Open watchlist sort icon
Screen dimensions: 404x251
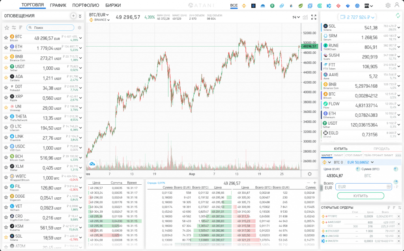click(21, 28)
